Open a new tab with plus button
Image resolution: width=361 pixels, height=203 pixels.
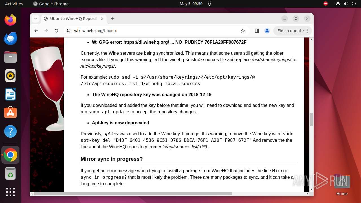[x=112, y=19]
